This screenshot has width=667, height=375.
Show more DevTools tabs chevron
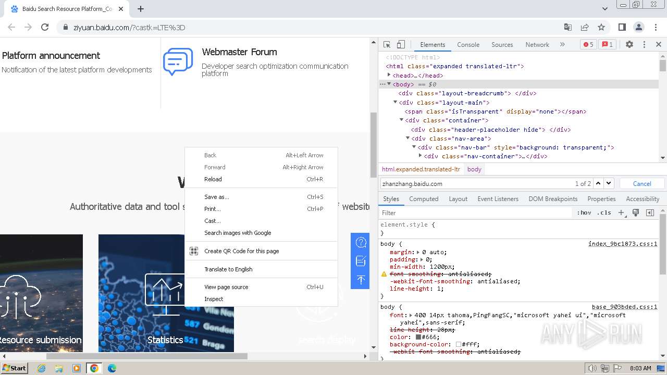click(562, 45)
